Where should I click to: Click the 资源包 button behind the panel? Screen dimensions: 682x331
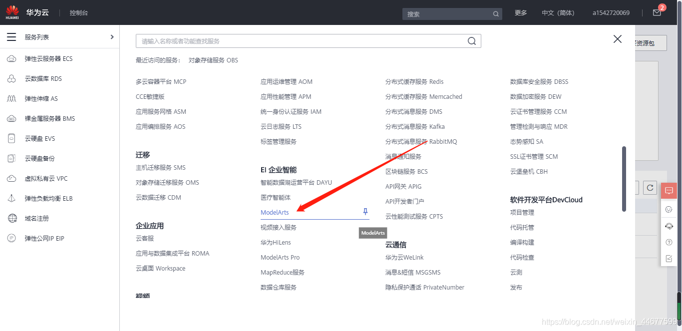coord(651,43)
